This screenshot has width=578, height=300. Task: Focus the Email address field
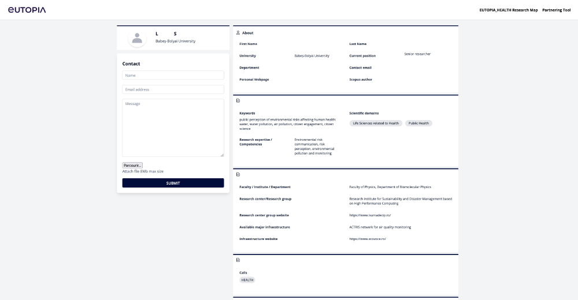[x=173, y=89]
